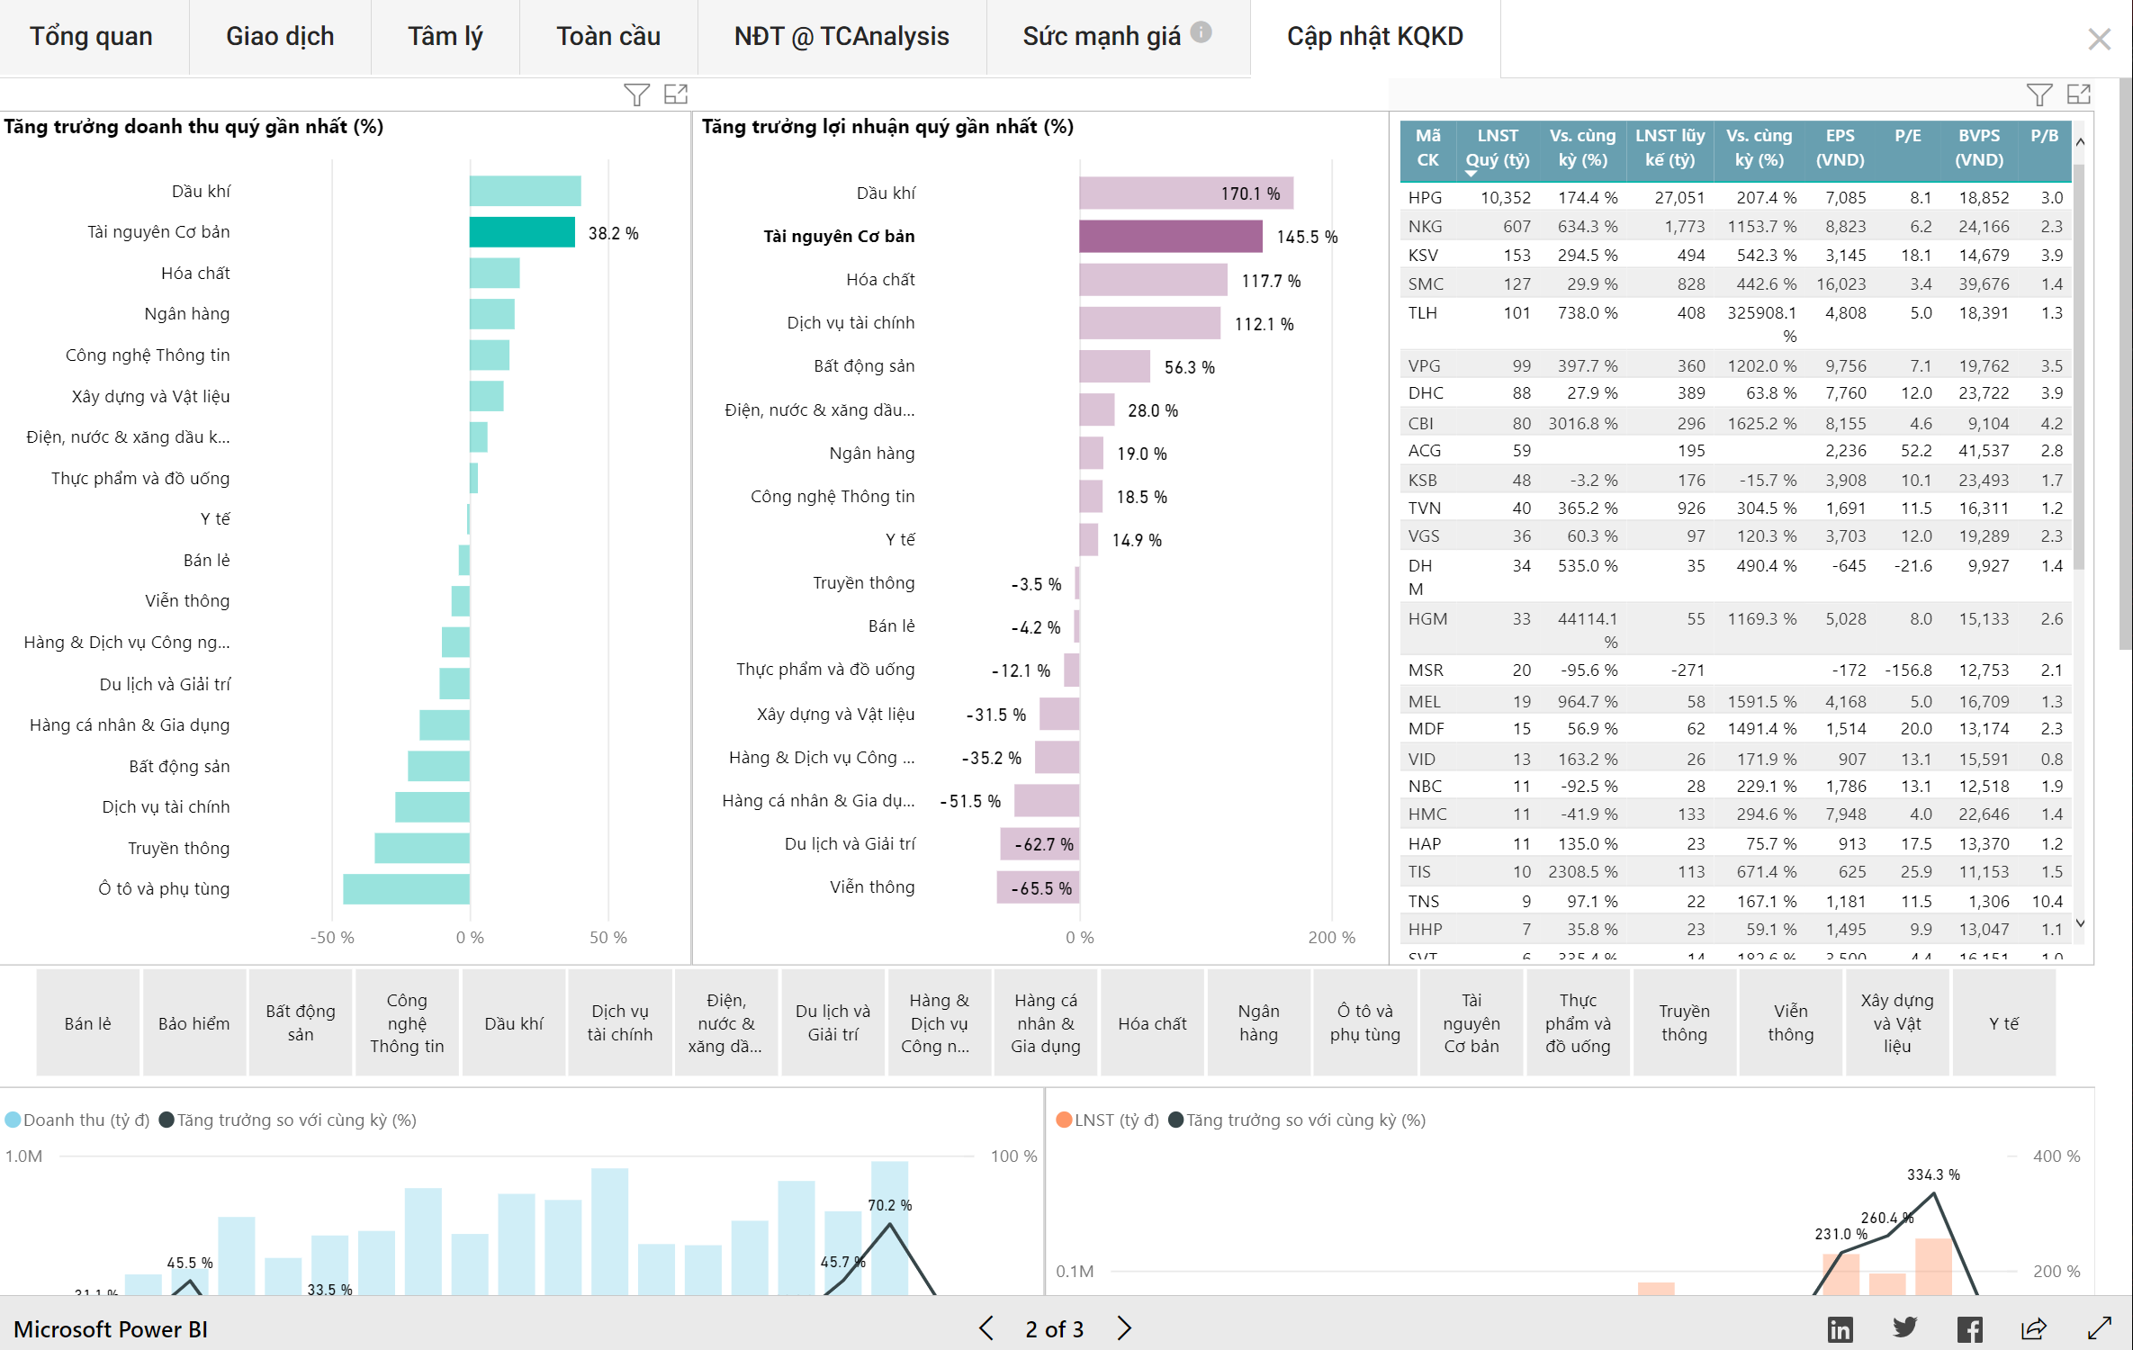Click filter icon above revenue growth chart
This screenshot has width=2133, height=1350.
click(x=636, y=94)
